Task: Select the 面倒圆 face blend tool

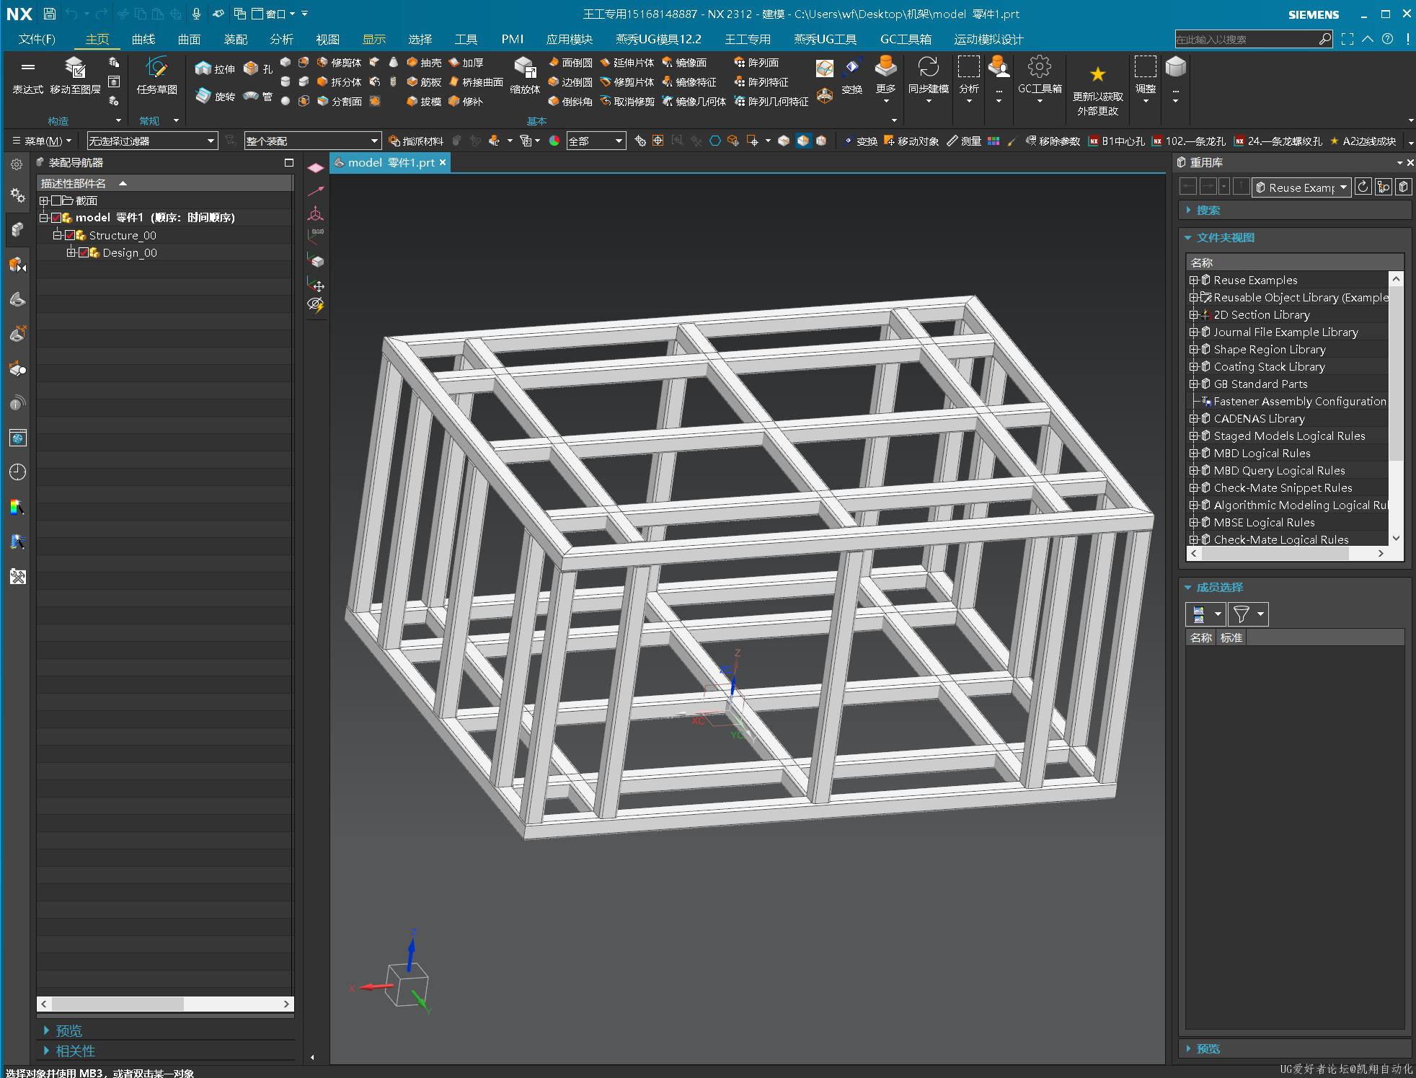Action: pos(570,63)
